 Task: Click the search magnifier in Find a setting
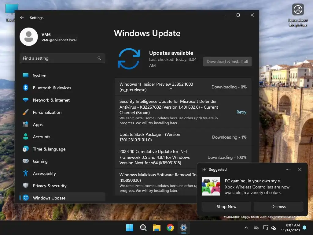pyautogui.click(x=99, y=58)
